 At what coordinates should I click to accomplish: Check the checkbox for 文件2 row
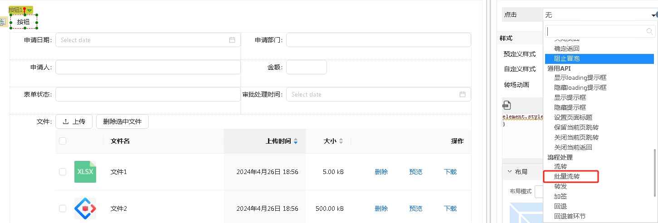click(63, 208)
